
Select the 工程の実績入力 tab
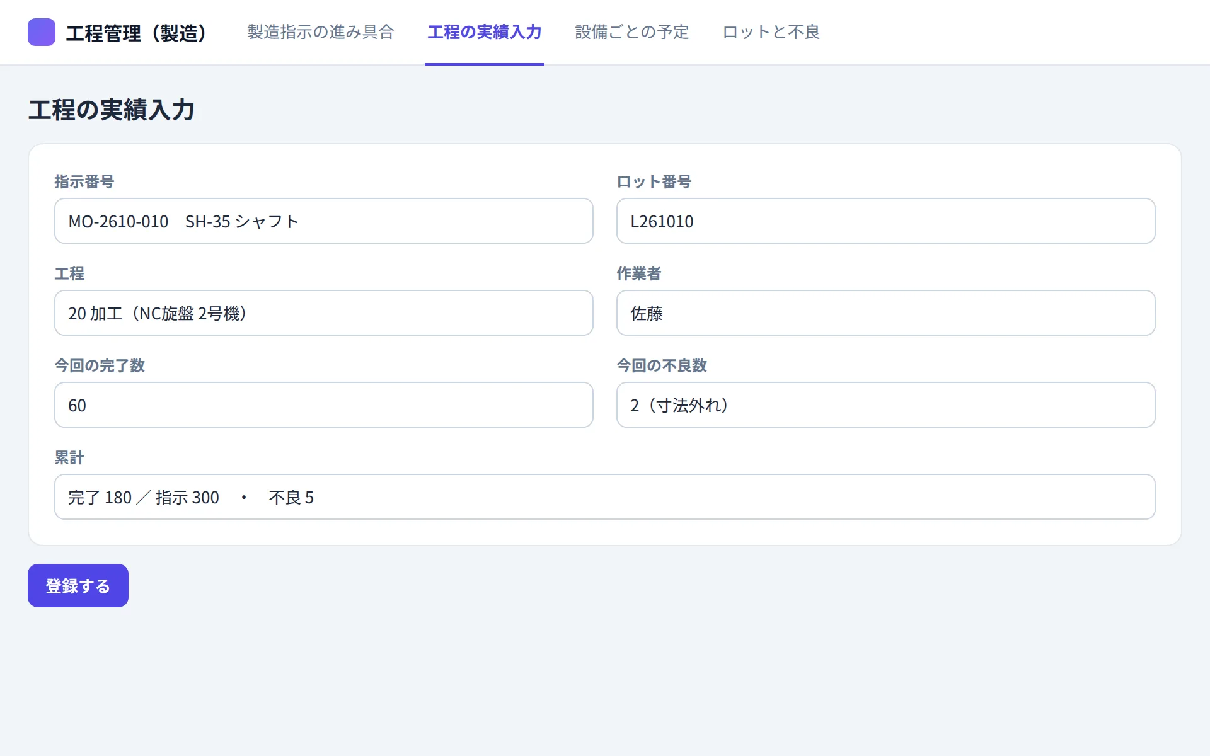(x=485, y=32)
